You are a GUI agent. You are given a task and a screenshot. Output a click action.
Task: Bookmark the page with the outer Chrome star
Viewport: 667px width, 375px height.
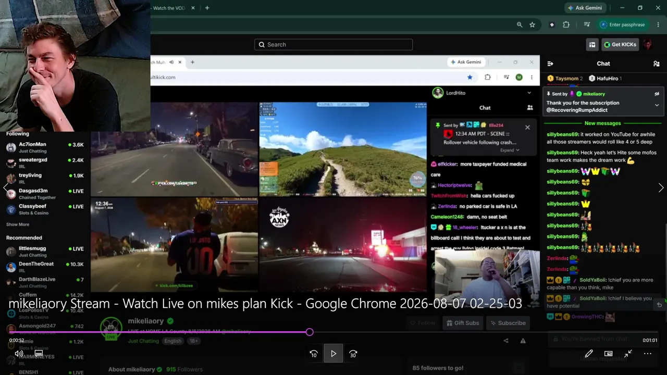tap(532, 24)
